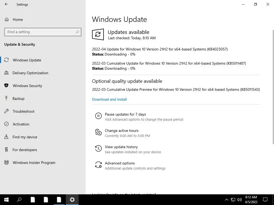Click Currently 8:00 AM to 5:00 PM text

[127, 136]
